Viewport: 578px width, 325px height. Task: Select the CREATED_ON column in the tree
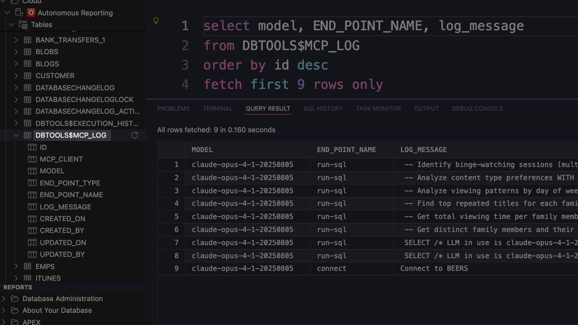pos(62,219)
